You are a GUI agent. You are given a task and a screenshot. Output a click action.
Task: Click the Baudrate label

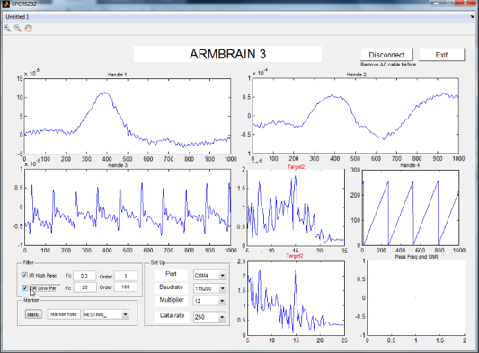pos(171,287)
